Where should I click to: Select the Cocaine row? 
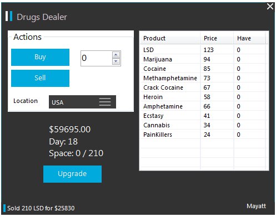point(204,69)
